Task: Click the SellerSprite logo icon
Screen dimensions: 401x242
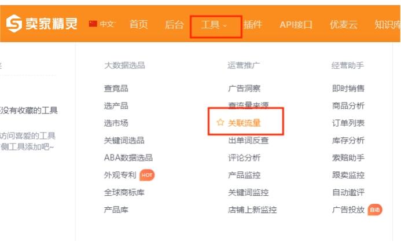Action: [14, 23]
